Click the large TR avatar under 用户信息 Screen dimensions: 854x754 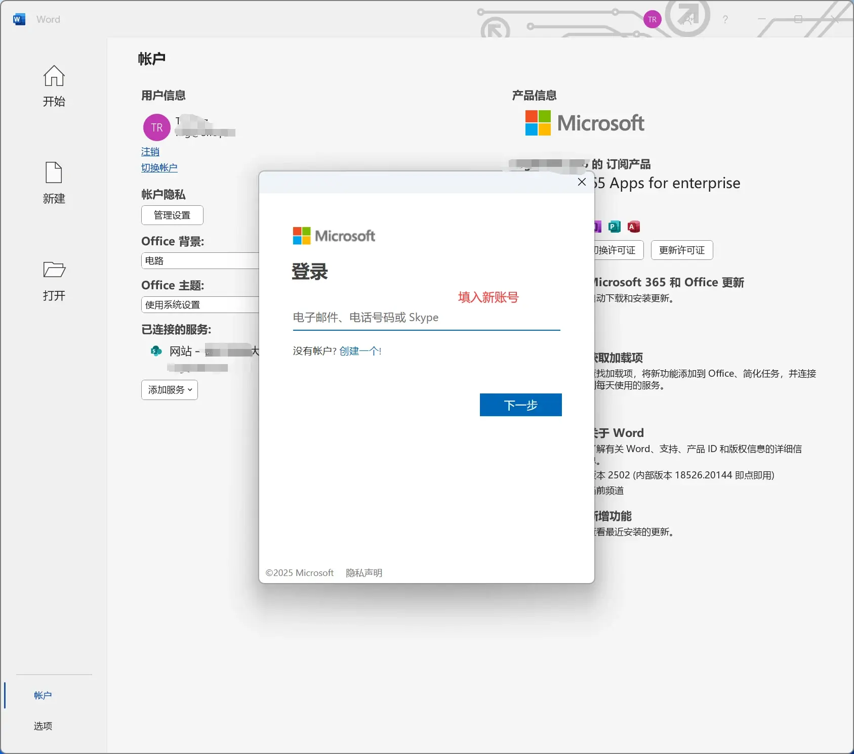coord(157,127)
